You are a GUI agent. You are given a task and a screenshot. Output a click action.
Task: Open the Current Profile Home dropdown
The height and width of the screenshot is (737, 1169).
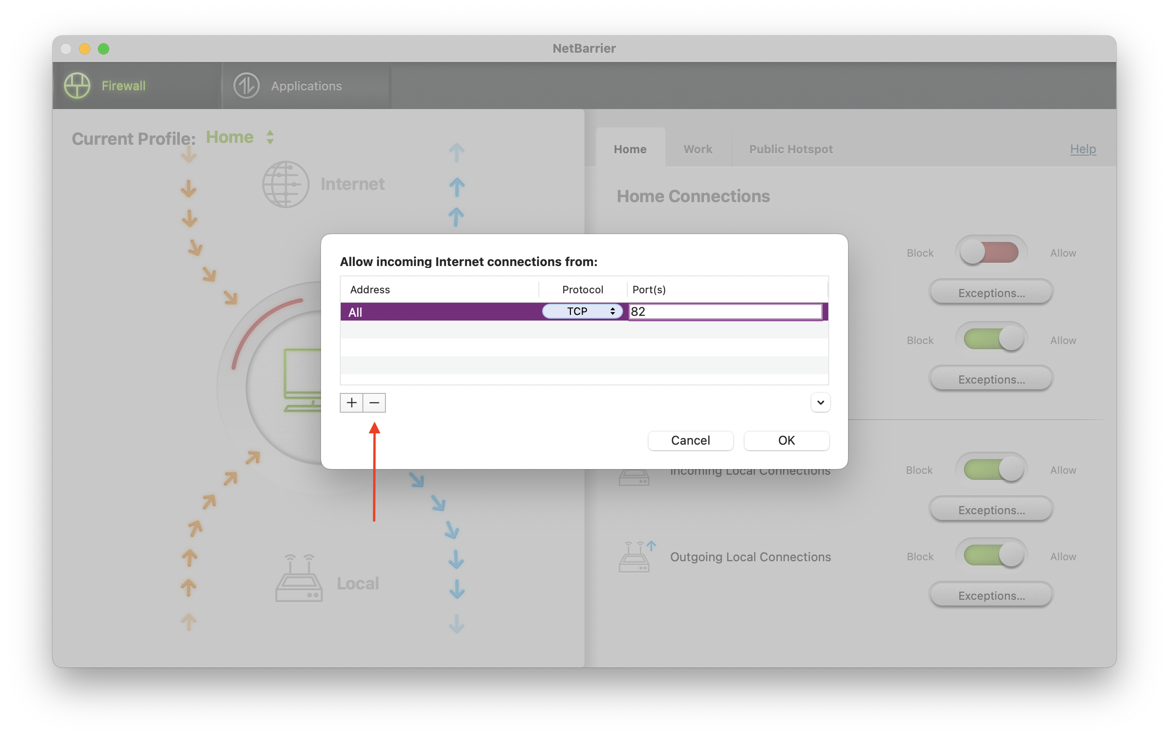(240, 137)
